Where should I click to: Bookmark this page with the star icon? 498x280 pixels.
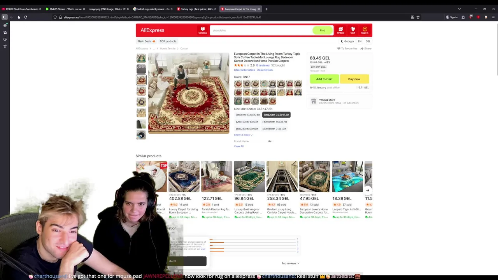(418, 17)
